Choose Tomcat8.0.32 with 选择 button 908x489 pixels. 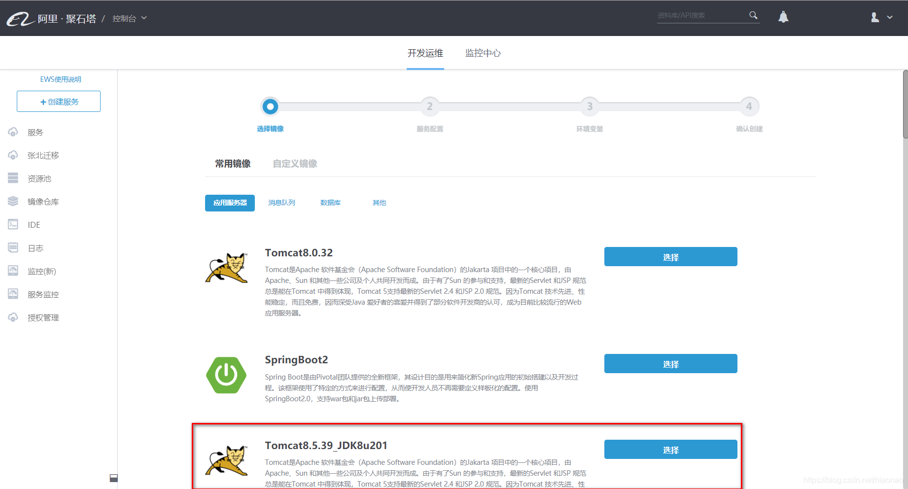[x=671, y=257]
